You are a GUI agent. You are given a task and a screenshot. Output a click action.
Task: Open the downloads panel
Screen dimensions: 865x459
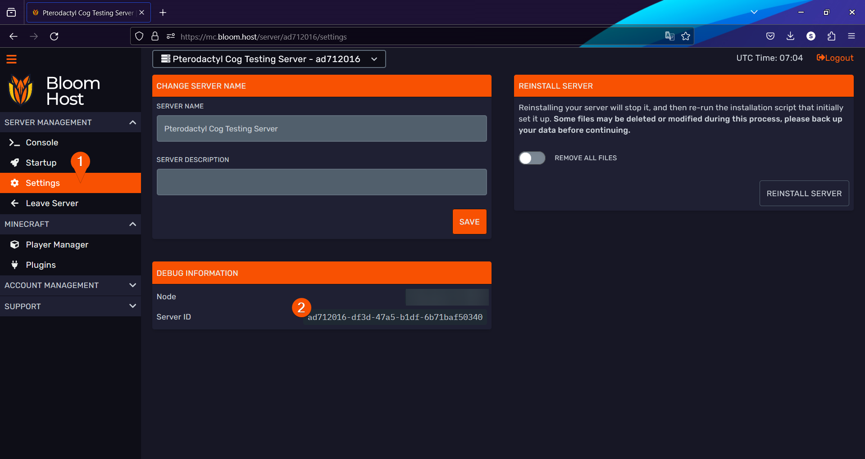coord(790,36)
